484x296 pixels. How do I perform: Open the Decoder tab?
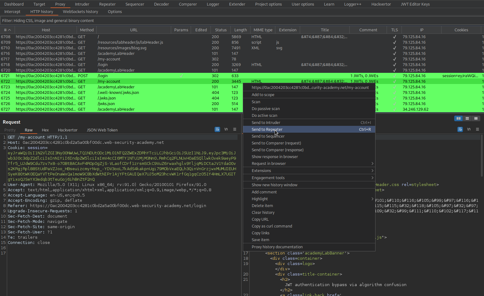pyautogui.click(x=162, y=4)
